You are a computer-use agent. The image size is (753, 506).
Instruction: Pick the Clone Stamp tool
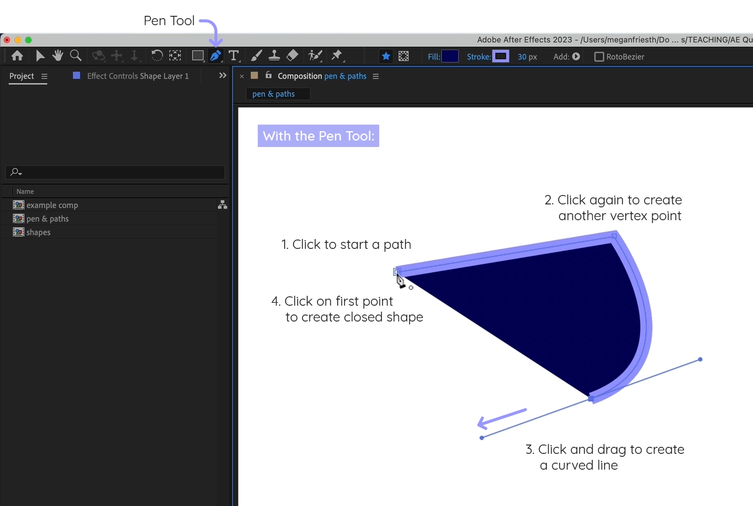274,56
